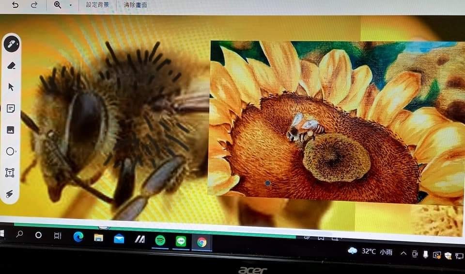
Task: Switch to LINE app in taskbar
Action: click(x=181, y=242)
